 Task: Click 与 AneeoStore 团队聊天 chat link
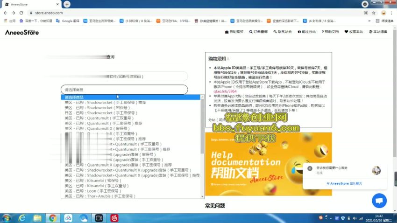[344, 183]
